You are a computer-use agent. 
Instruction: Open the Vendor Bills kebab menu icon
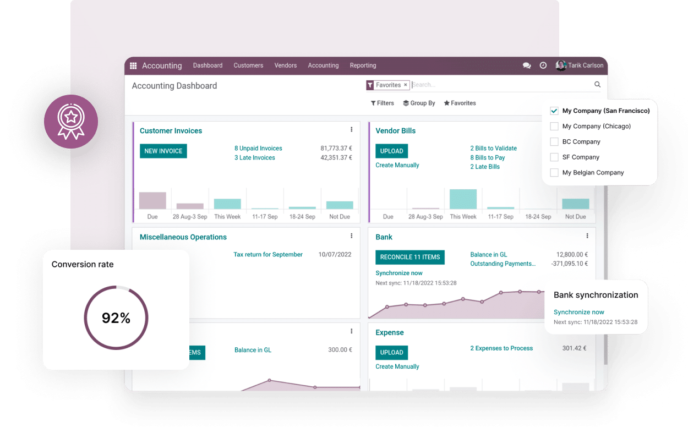(x=587, y=129)
